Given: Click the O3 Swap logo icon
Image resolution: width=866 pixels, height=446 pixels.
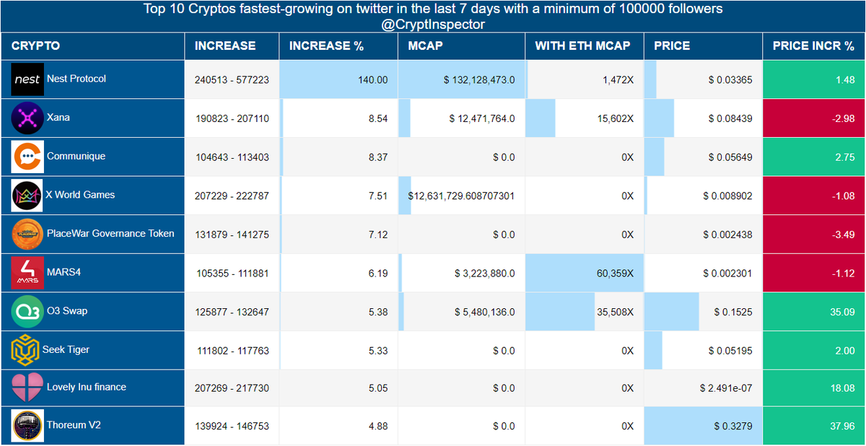Looking at the screenshot, I should (27, 312).
